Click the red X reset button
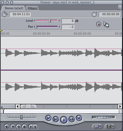Image resolution: width=123 pixels, height=131 pixels. click(99, 24)
